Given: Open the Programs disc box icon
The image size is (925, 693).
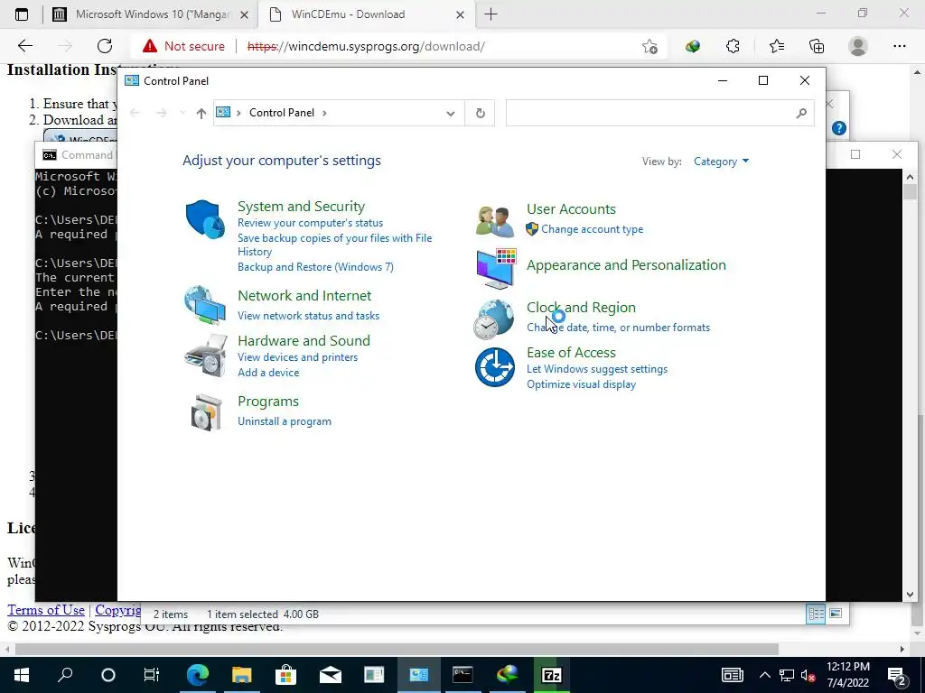Looking at the screenshot, I should point(207,411).
